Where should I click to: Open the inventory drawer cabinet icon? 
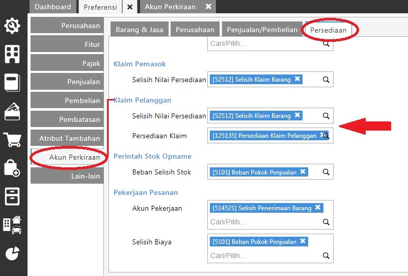[12, 196]
